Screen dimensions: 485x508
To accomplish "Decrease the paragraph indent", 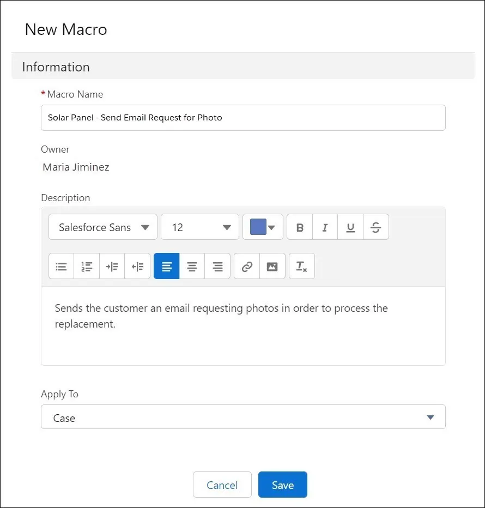I will (137, 267).
